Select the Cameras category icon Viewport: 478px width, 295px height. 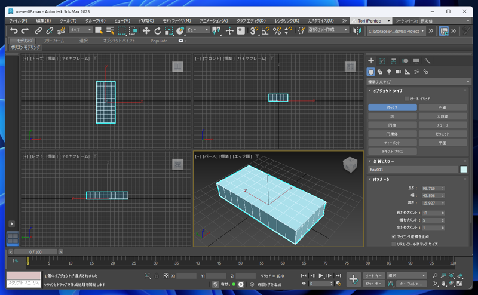(x=398, y=72)
